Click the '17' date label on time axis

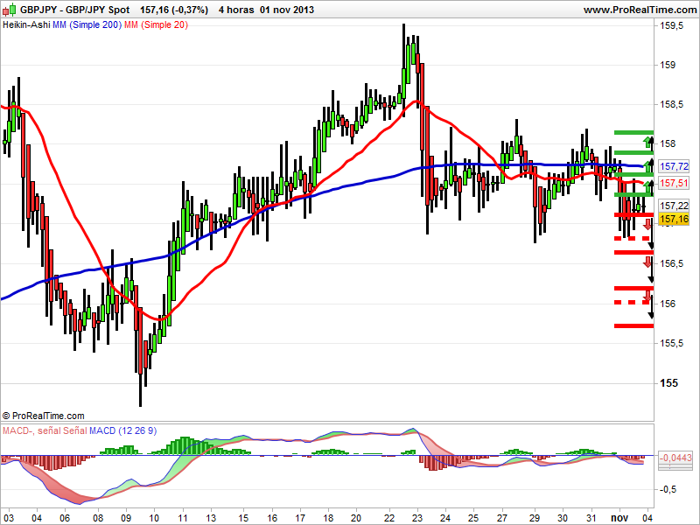pyautogui.click(x=300, y=518)
